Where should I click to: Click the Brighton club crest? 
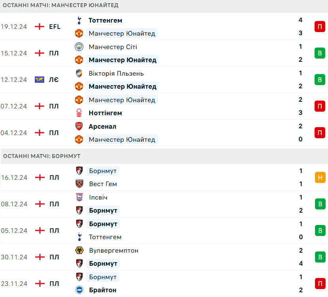click(79, 290)
